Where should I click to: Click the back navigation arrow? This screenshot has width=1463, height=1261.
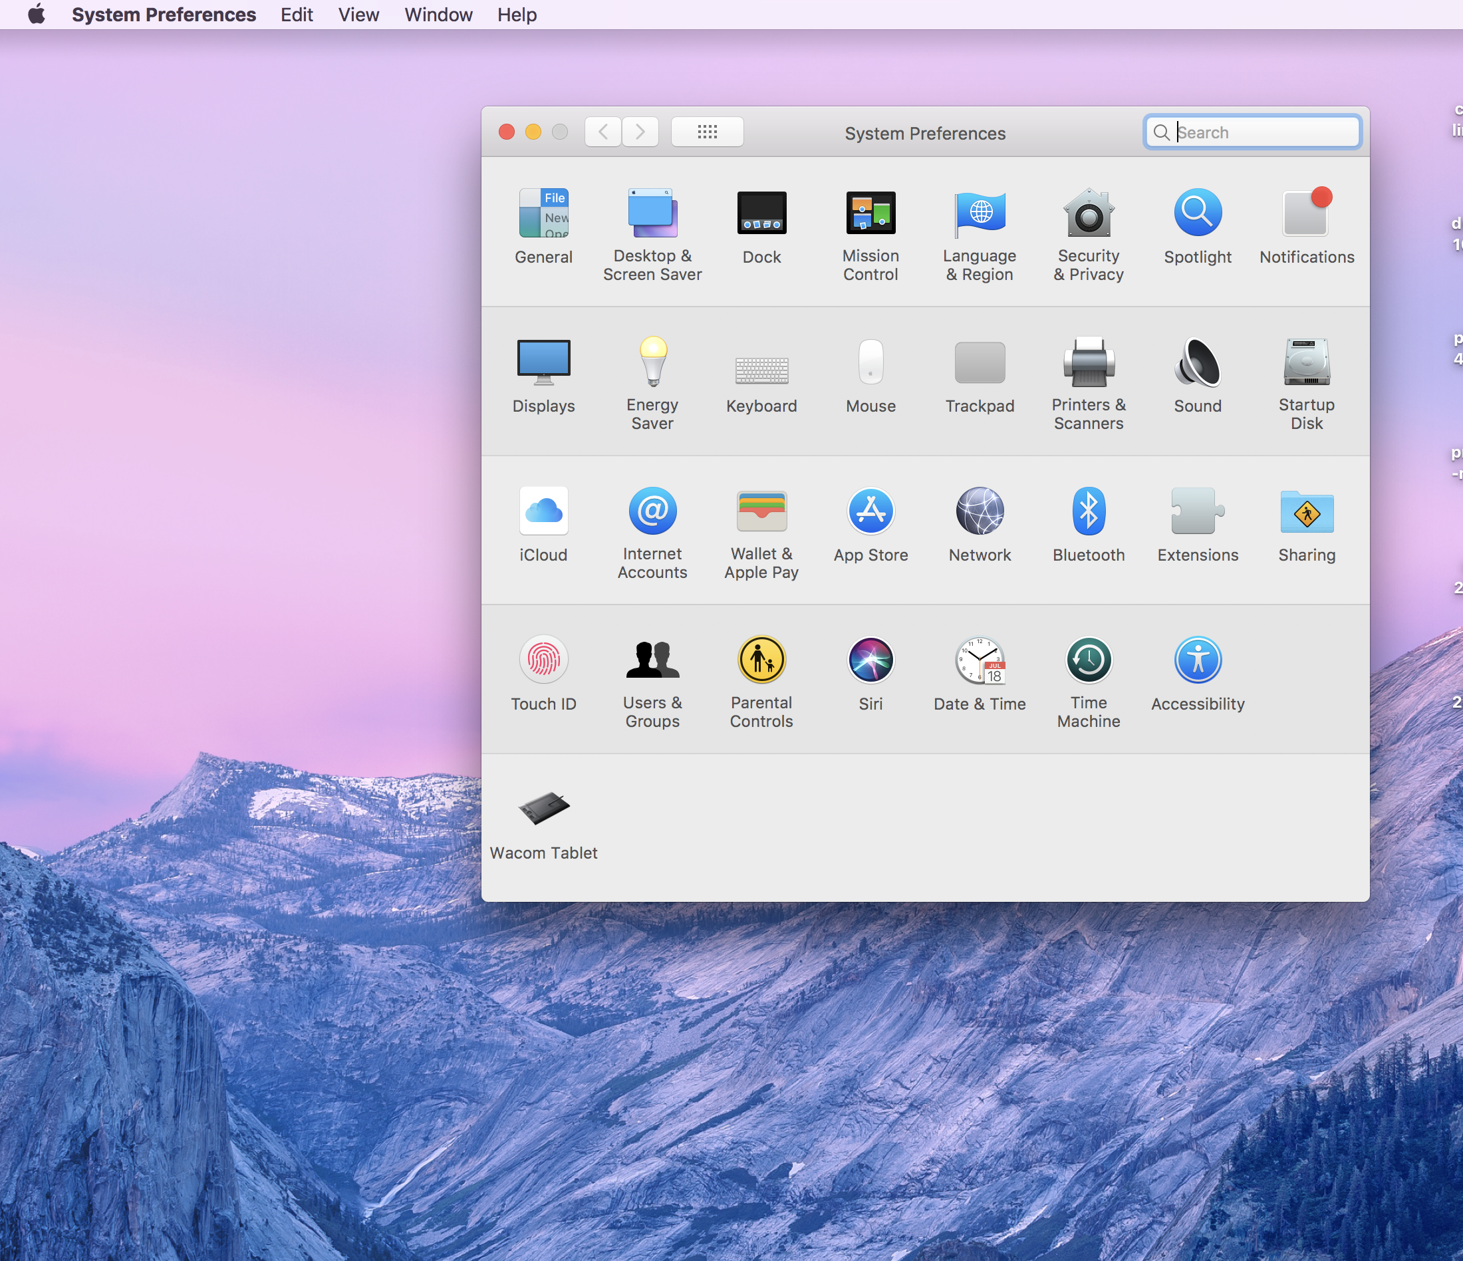coord(603,132)
